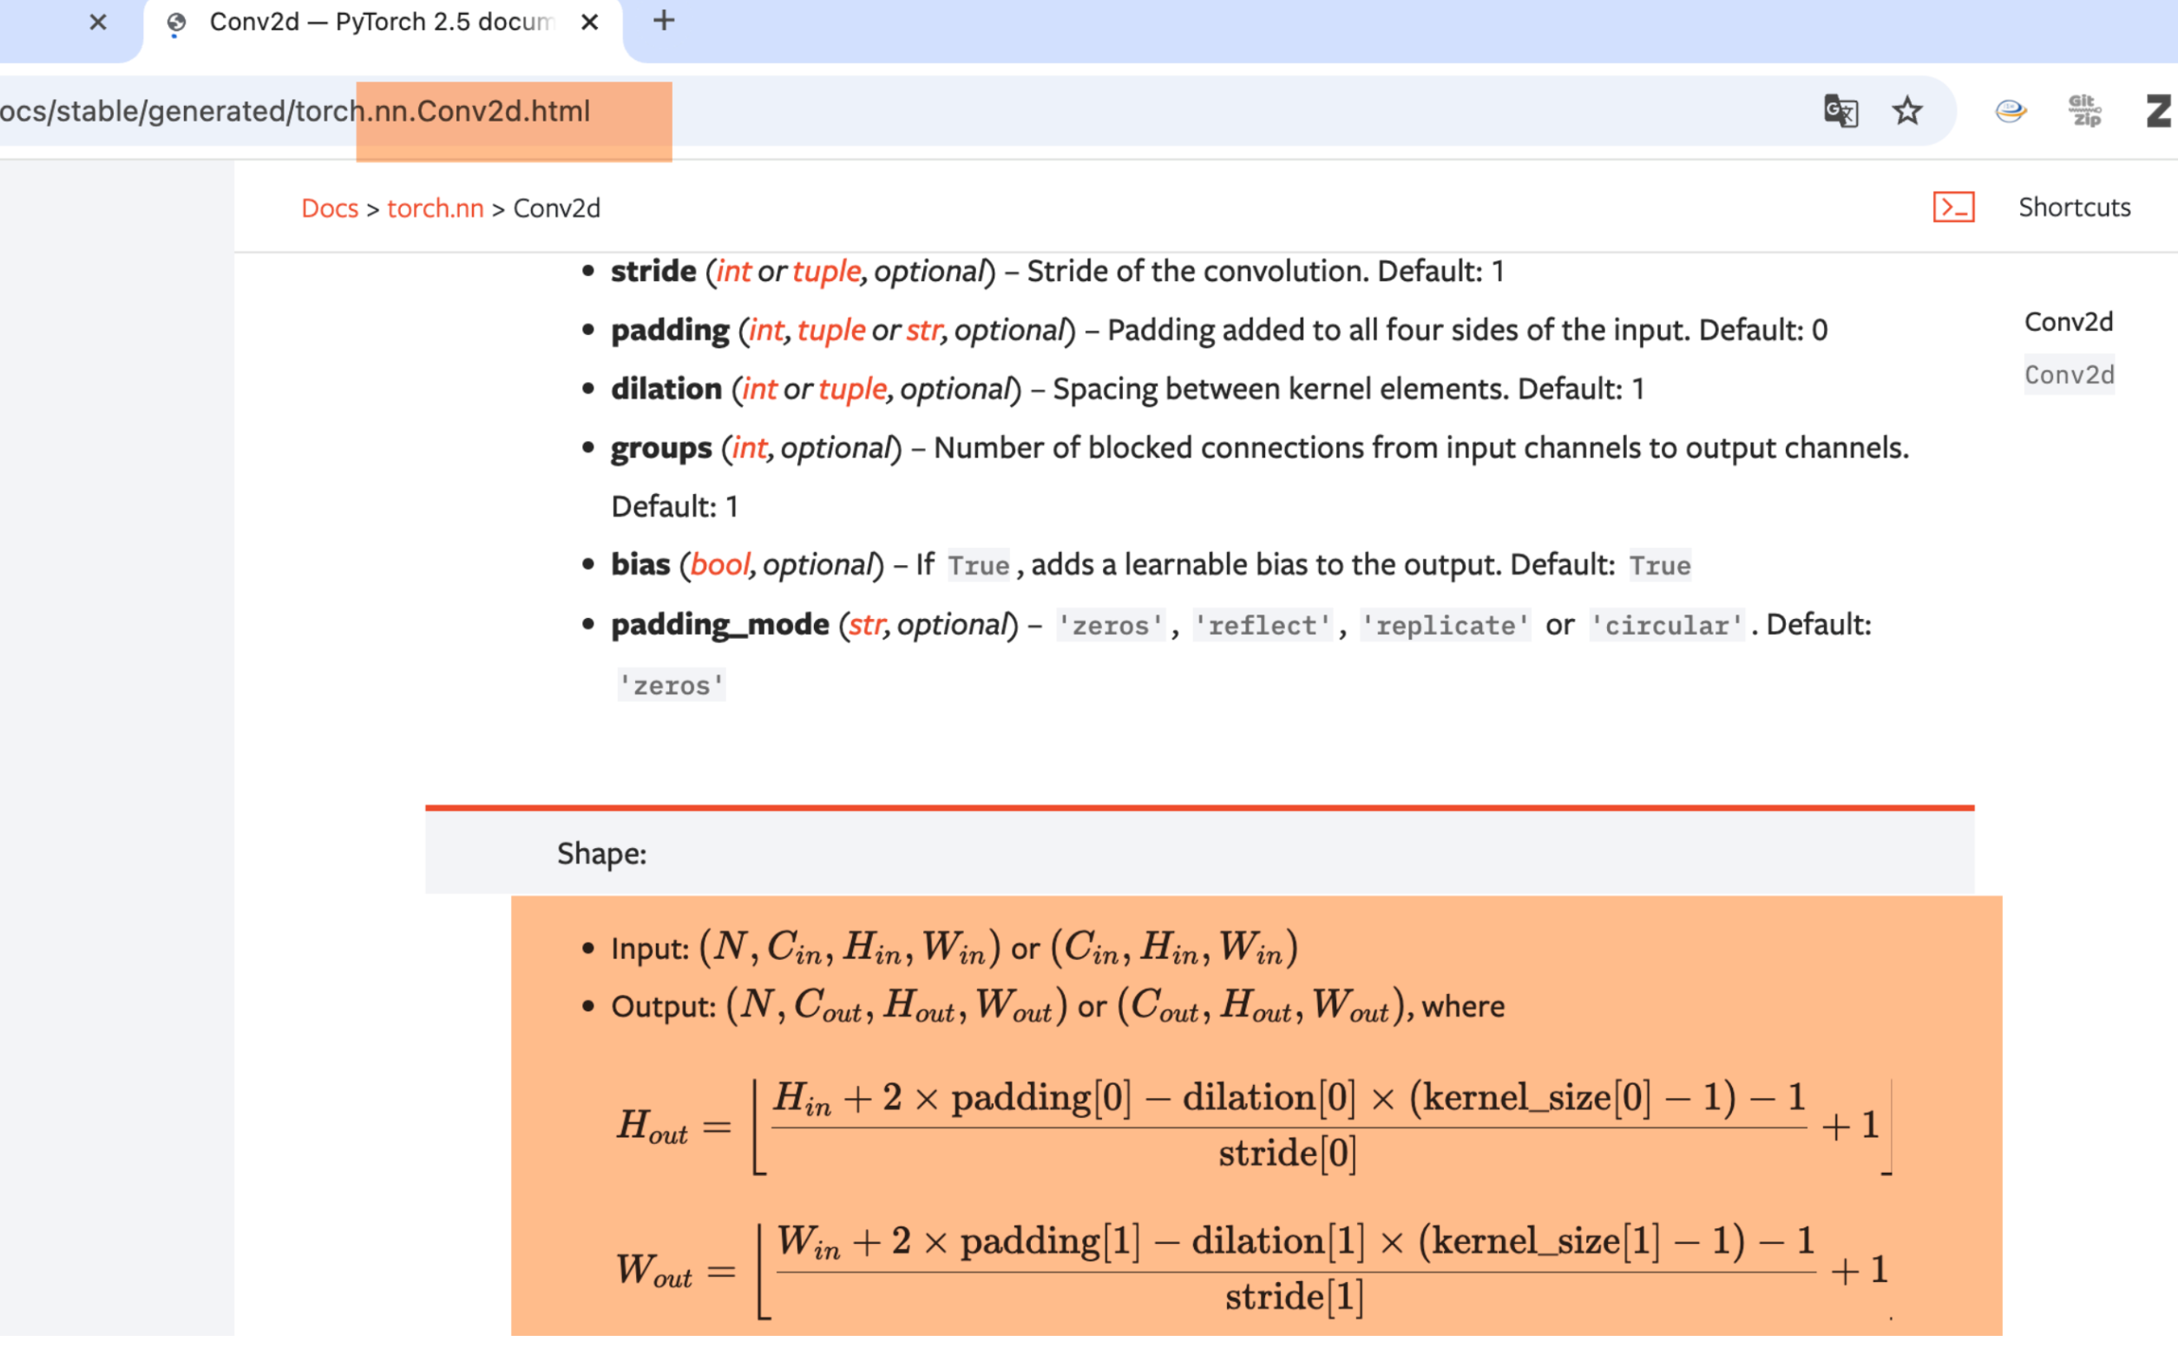The width and height of the screenshot is (2178, 1368).
Task: Click the groups parameter name
Action: [x=661, y=449]
